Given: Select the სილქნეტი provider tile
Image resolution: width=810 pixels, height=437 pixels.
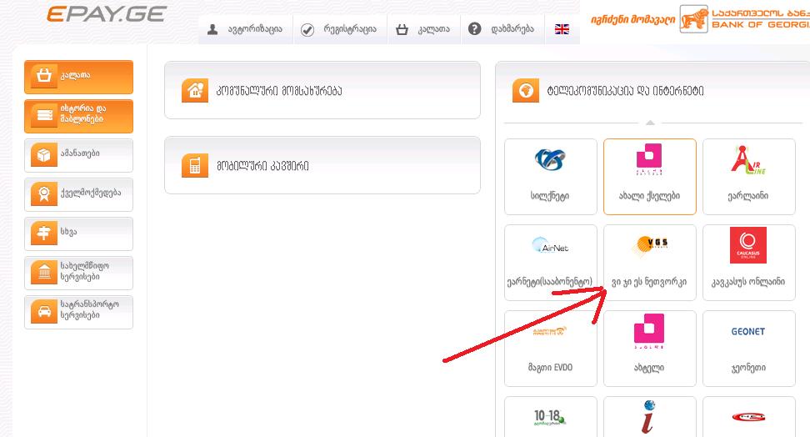Looking at the screenshot, I should click(x=551, y=177).
